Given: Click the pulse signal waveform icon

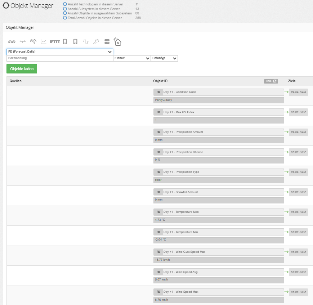Looking at the screenshot, I should click(86, 42).
